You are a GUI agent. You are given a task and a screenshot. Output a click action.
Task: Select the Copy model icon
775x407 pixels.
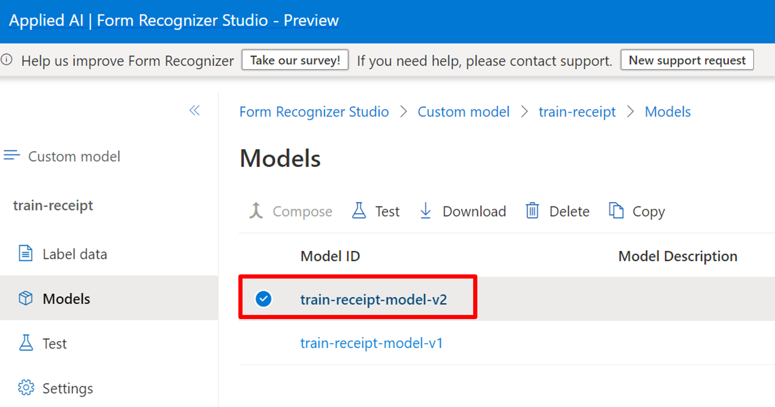[616, 210]
